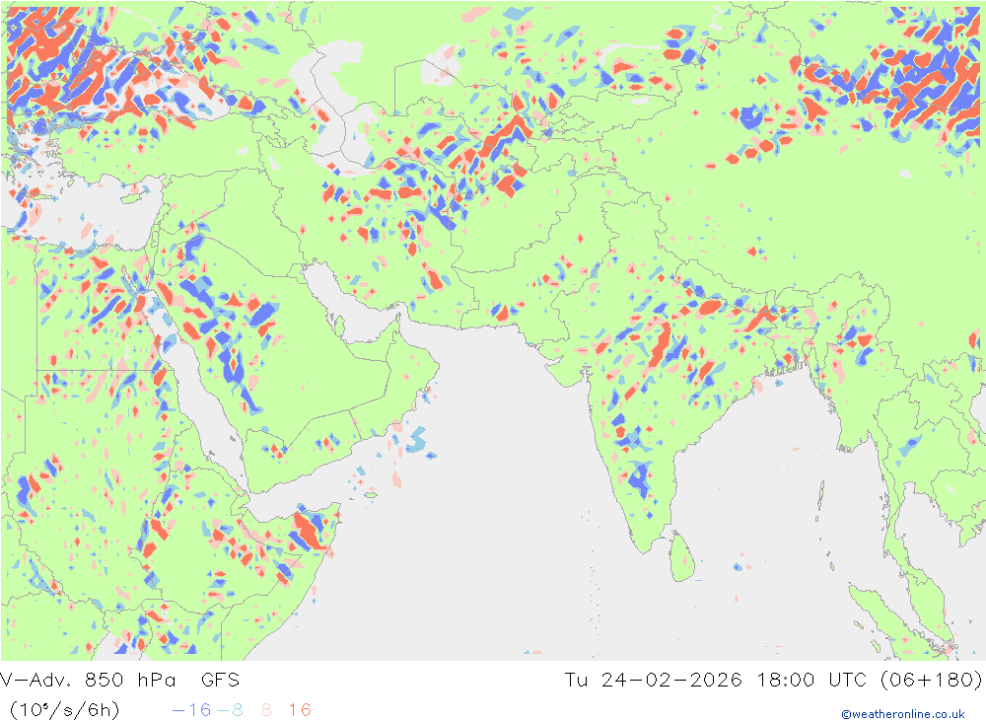The height and width of the screenshot is (723, 986).
Task: Click the 'GFS' model label
Action: tap(220, 681)
